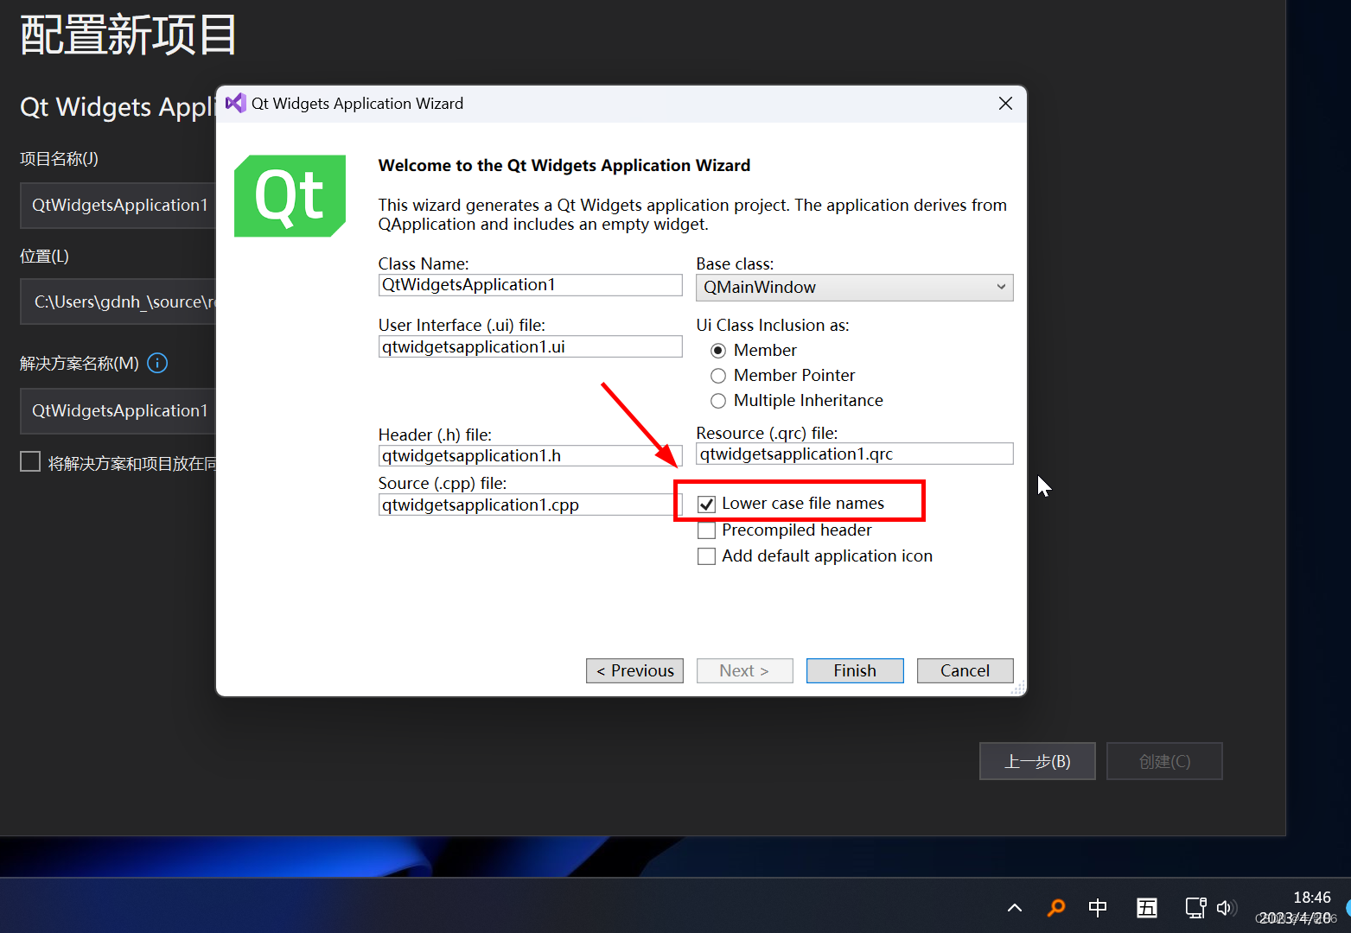Open the orange search icon in the system tray

coord(1056,908)
